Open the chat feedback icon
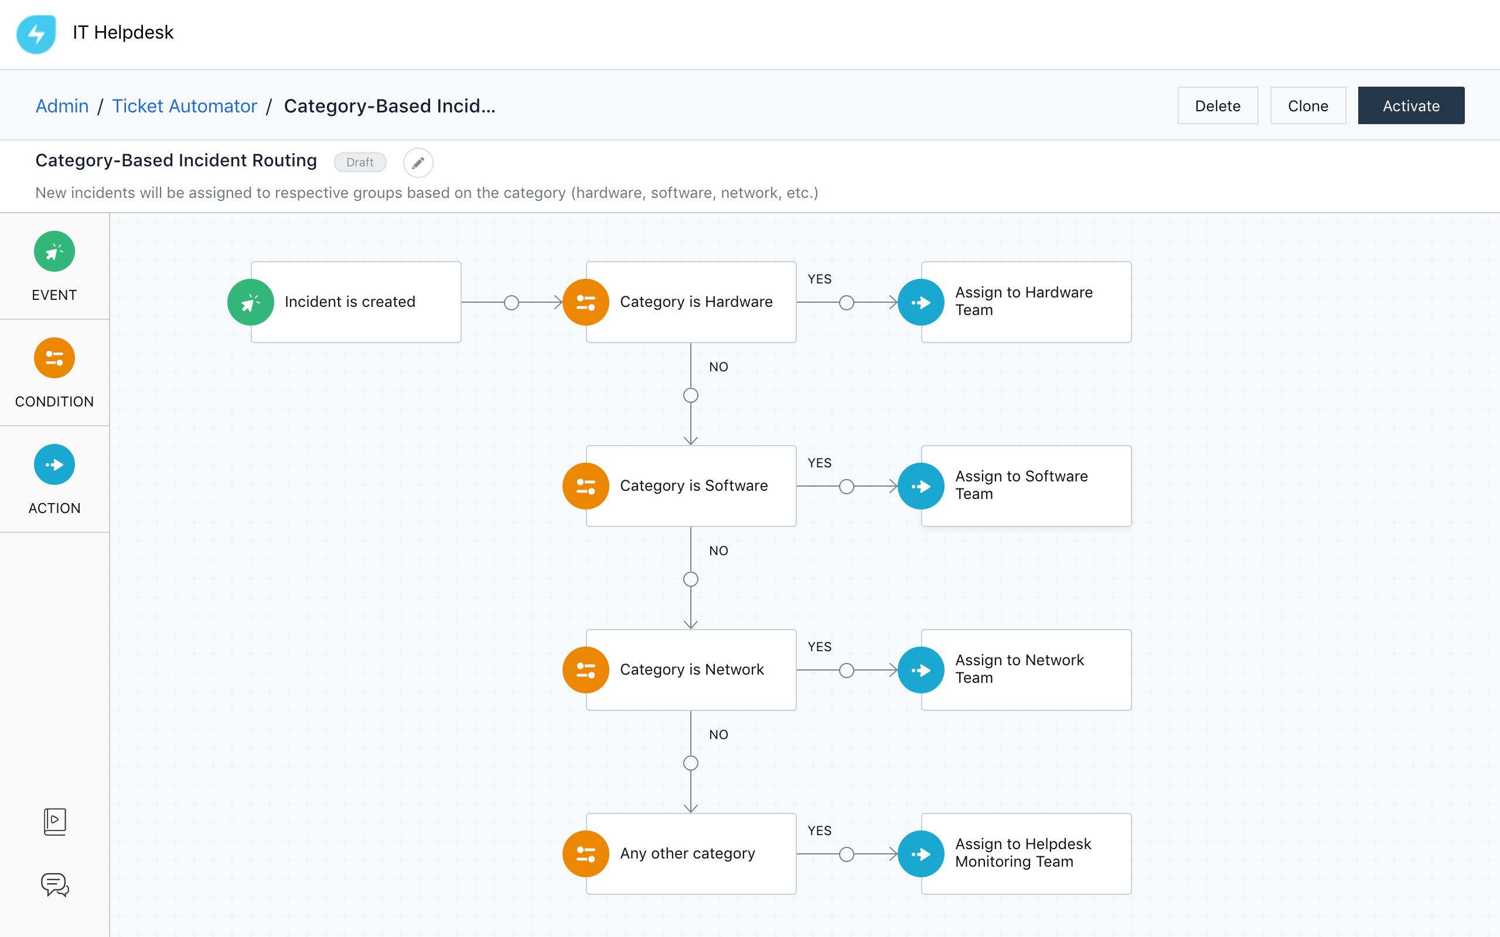This screenshot has width=1500, height=937. [x=54, y=884]
